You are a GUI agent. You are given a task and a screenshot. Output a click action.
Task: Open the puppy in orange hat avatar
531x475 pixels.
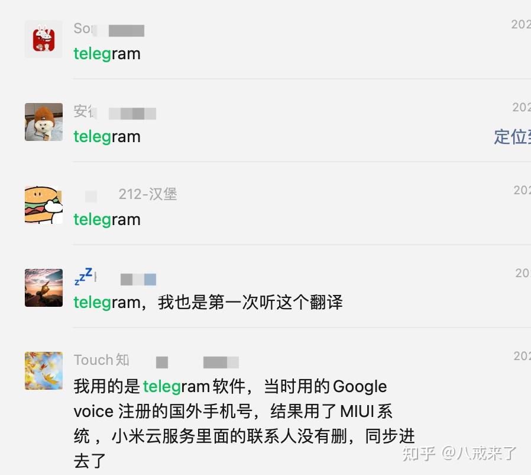(x=43, y=122)
